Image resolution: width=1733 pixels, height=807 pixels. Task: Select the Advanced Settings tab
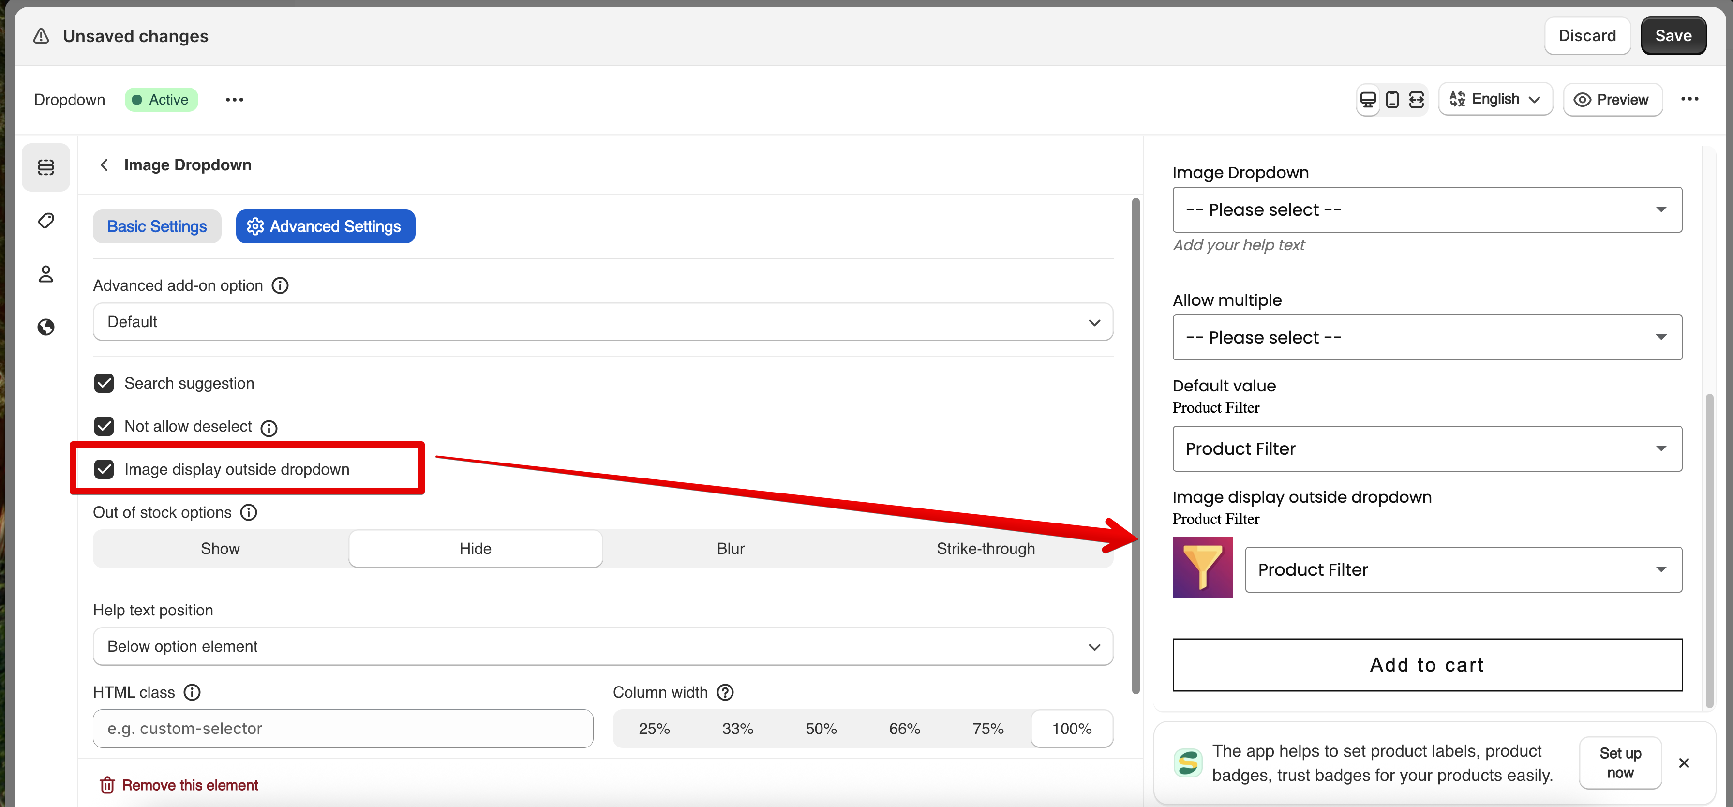tap(325, 226)
